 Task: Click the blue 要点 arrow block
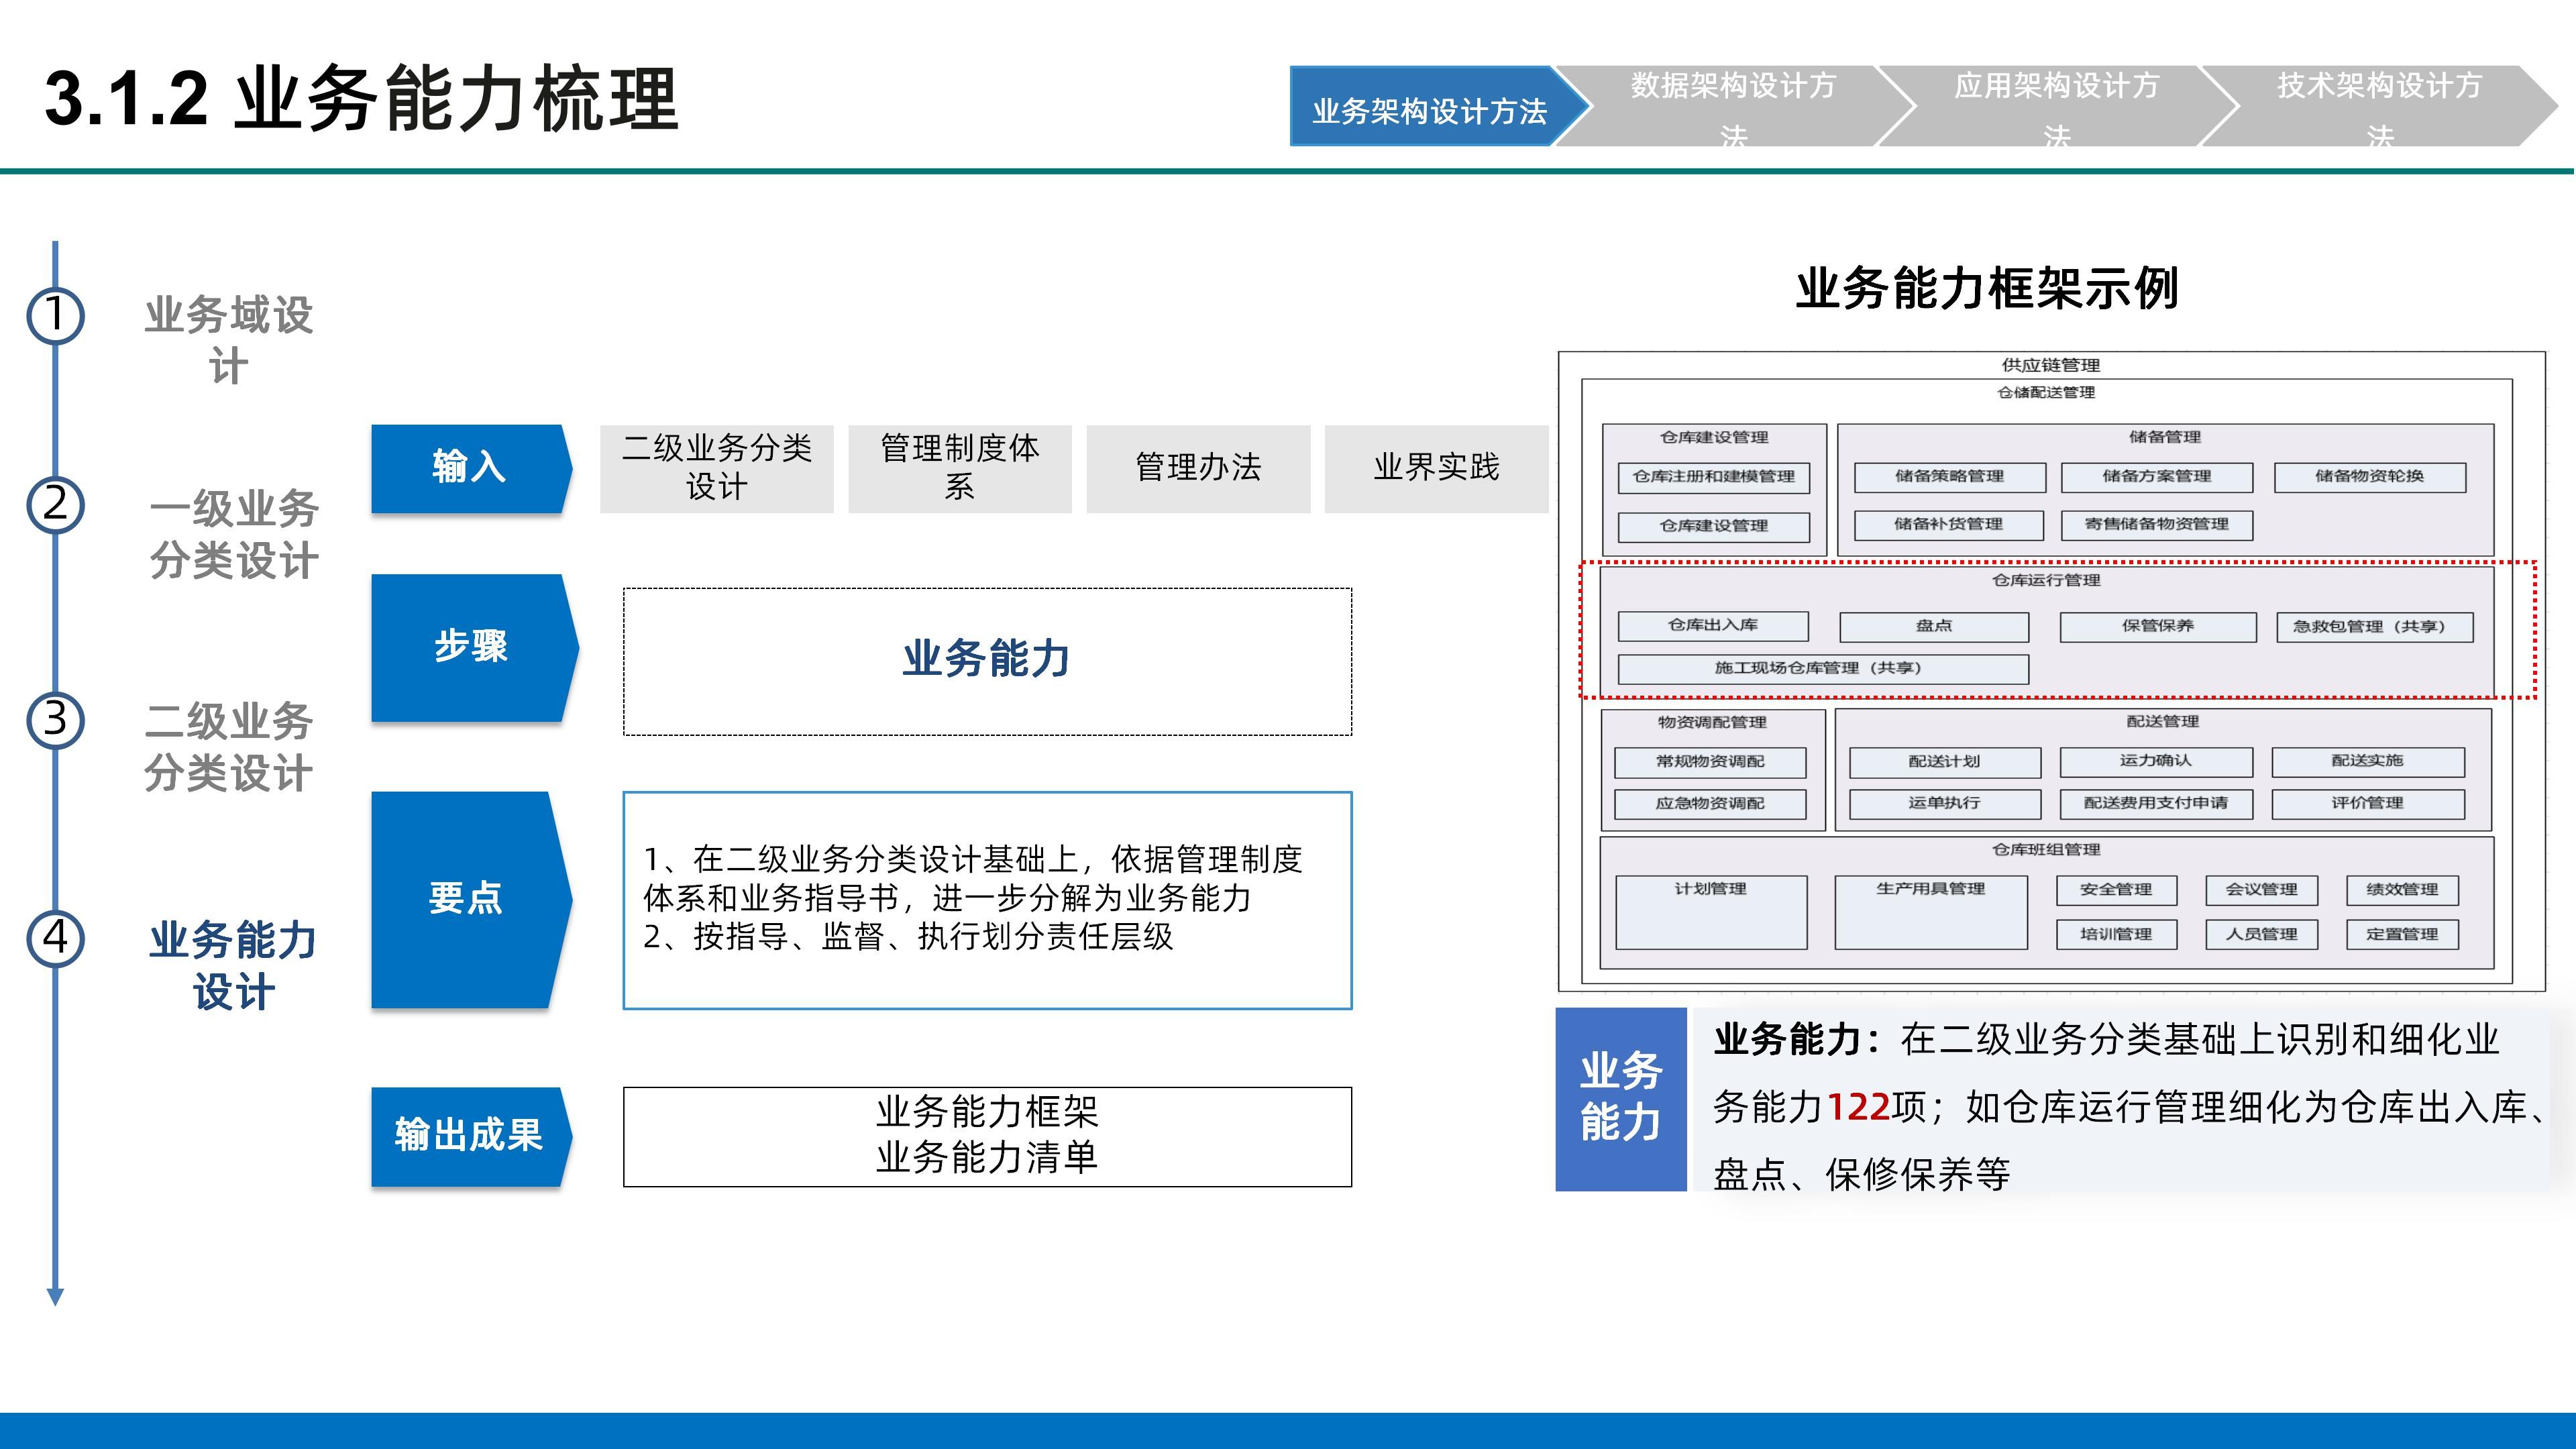471,899
